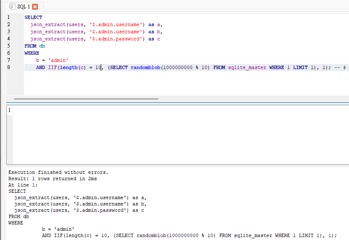Click inside the empty results grid pane
Screen dimensions: 349x240
click(181, 135)
